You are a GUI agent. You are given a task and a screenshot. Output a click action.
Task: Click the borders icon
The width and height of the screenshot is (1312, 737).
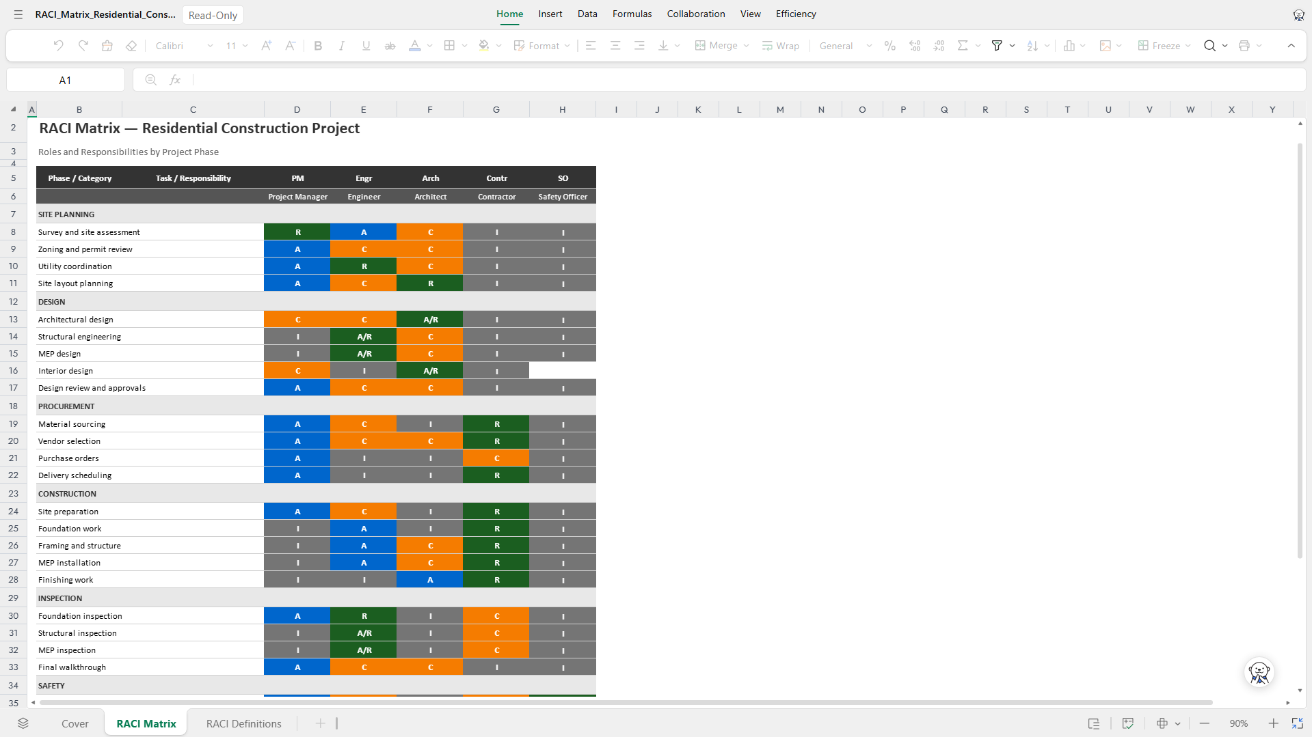(449, 46)
